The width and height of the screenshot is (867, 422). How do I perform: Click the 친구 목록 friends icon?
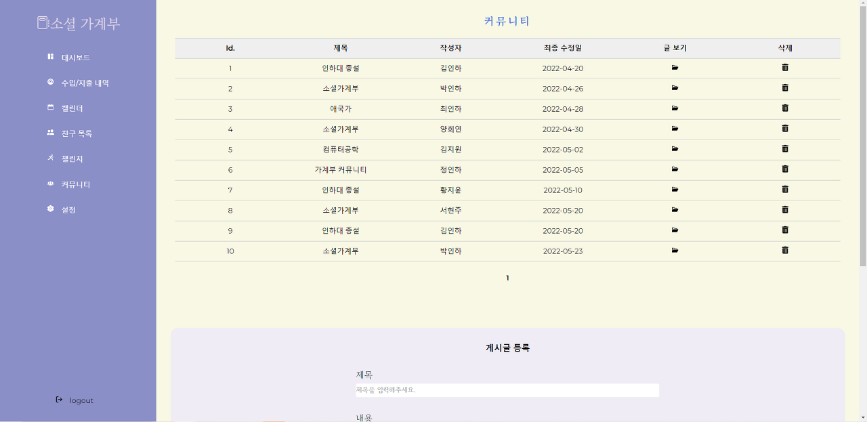(x=49, y=133)
